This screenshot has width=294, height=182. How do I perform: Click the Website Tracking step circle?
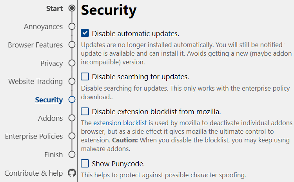pos(72,81)
